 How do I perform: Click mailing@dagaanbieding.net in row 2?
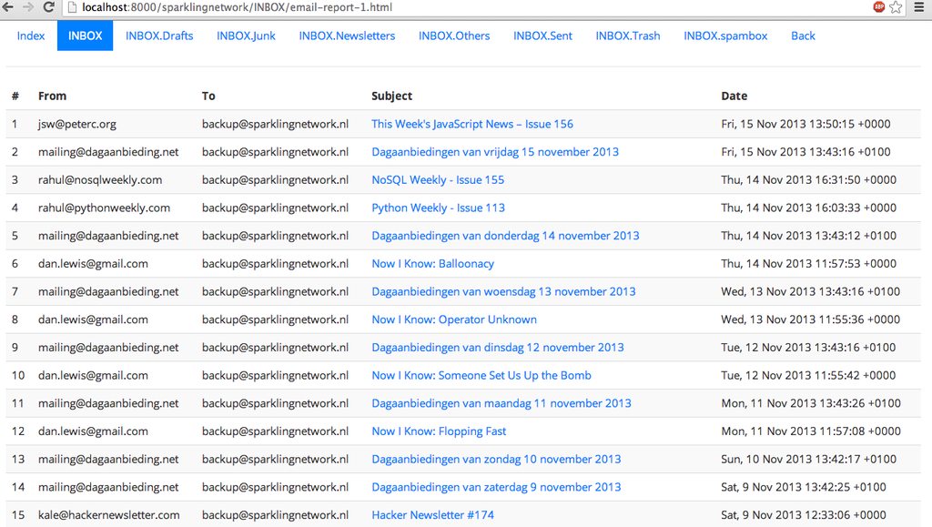coord(108,152)
